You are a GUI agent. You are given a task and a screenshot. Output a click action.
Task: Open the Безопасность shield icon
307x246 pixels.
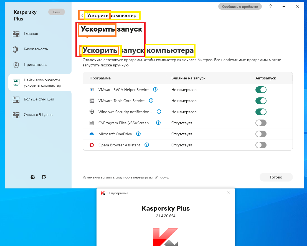click(15, 50)
